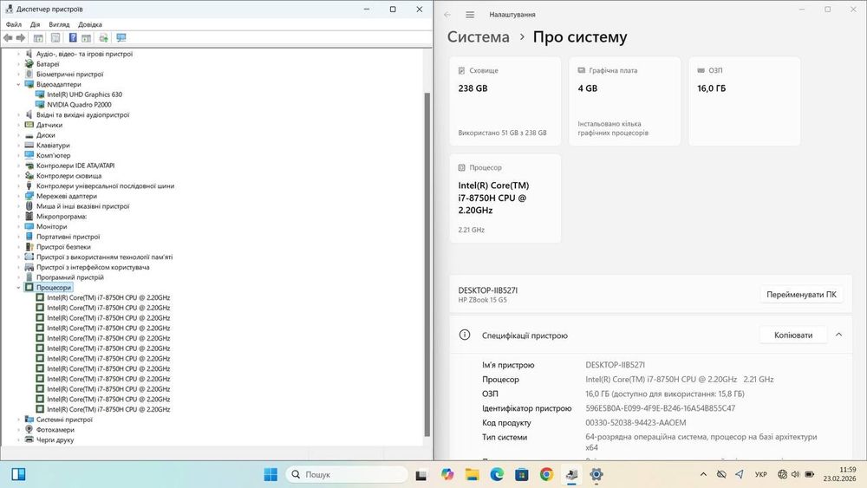Click Forward arrow in Device Manager toolbar
This screenshot has height=488, width=867.
21,37
